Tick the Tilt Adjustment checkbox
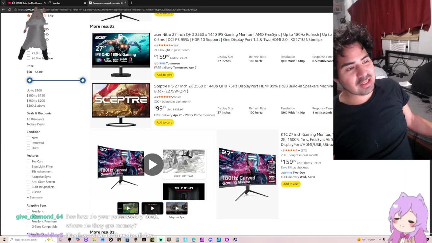 click(x=28, y=171)
